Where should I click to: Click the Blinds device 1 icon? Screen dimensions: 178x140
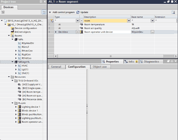[x=19, y=111]
